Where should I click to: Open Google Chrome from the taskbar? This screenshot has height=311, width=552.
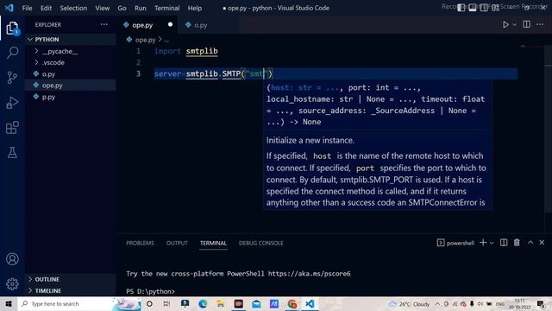click(x=292, y=303)
